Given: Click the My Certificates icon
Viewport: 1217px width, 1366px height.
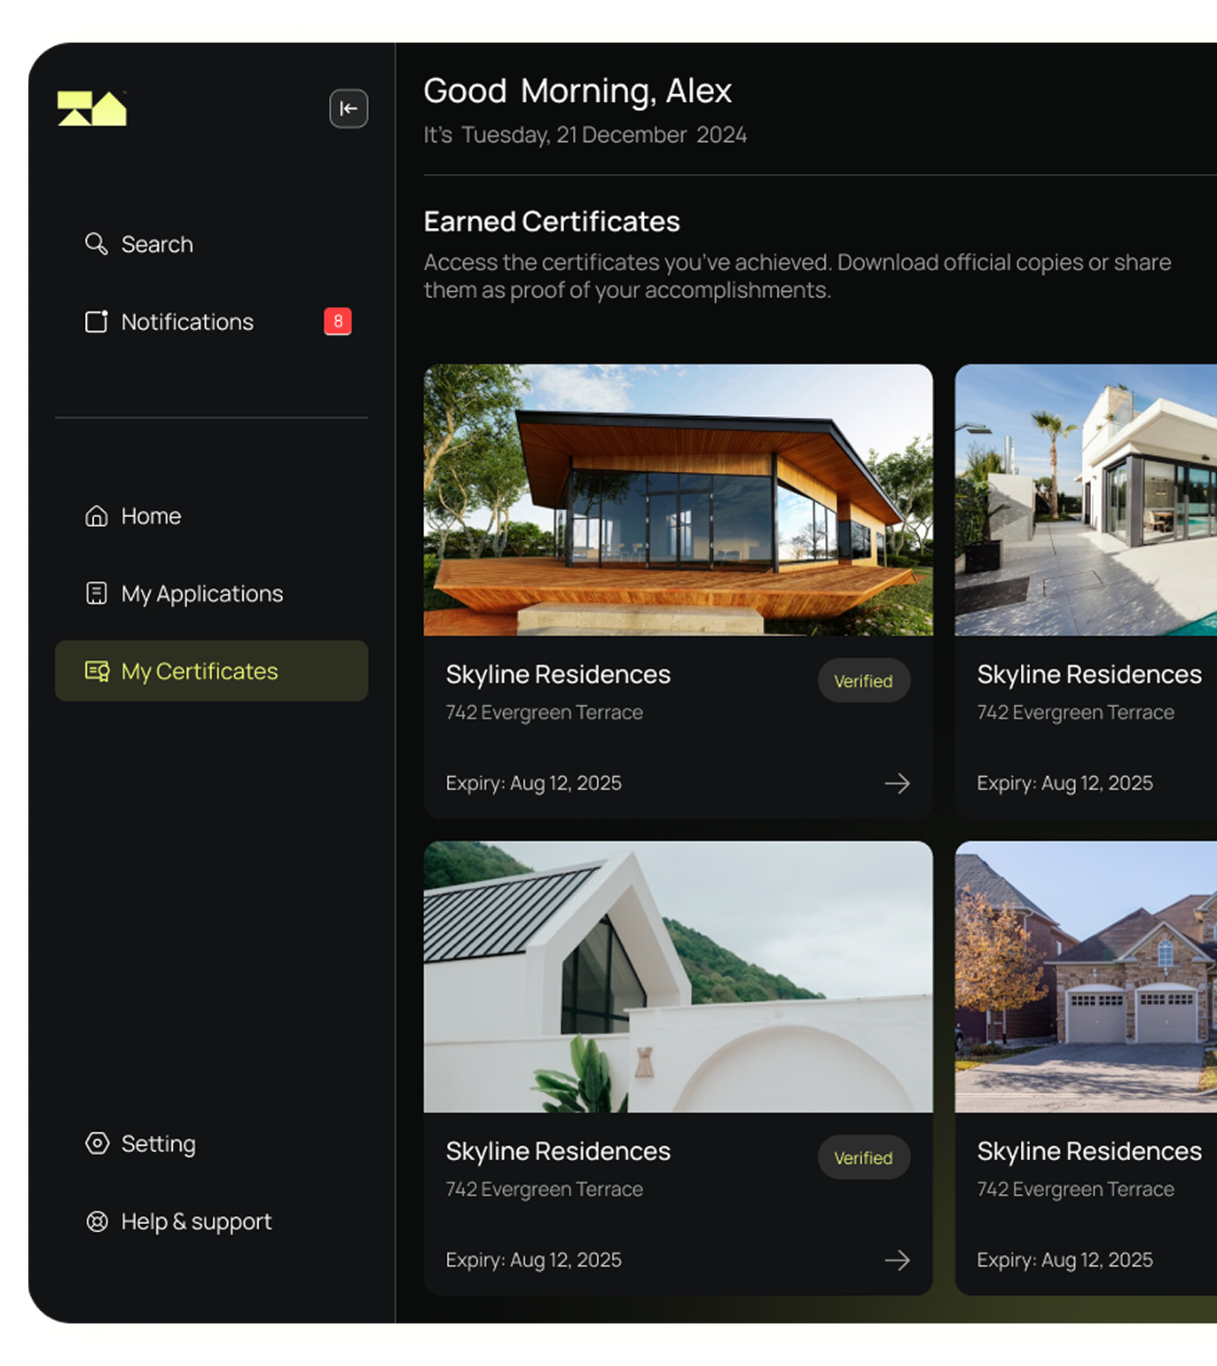Looking at the screenshot, I should point(97,671).
